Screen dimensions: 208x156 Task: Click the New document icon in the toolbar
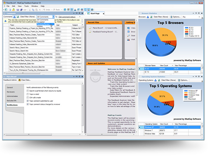pos(10,10)
